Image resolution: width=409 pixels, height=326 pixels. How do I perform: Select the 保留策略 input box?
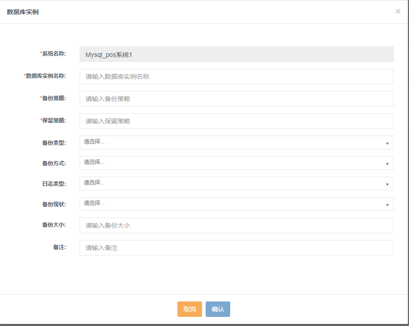click(x=236, y=121)
